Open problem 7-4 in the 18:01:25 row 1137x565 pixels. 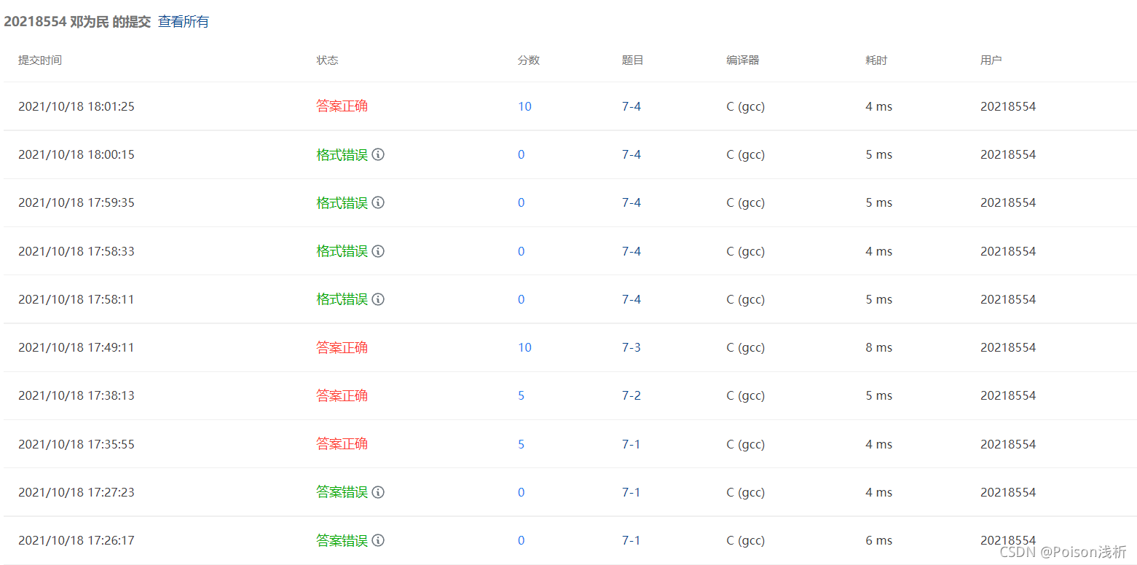click(x=632, y=106)
